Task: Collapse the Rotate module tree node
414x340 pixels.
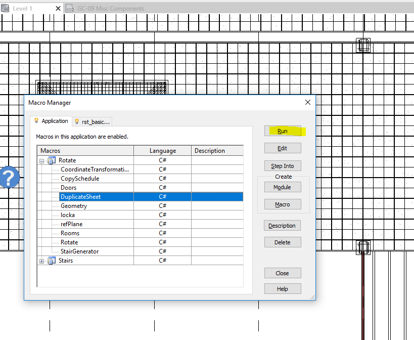Action: point(41,160)
